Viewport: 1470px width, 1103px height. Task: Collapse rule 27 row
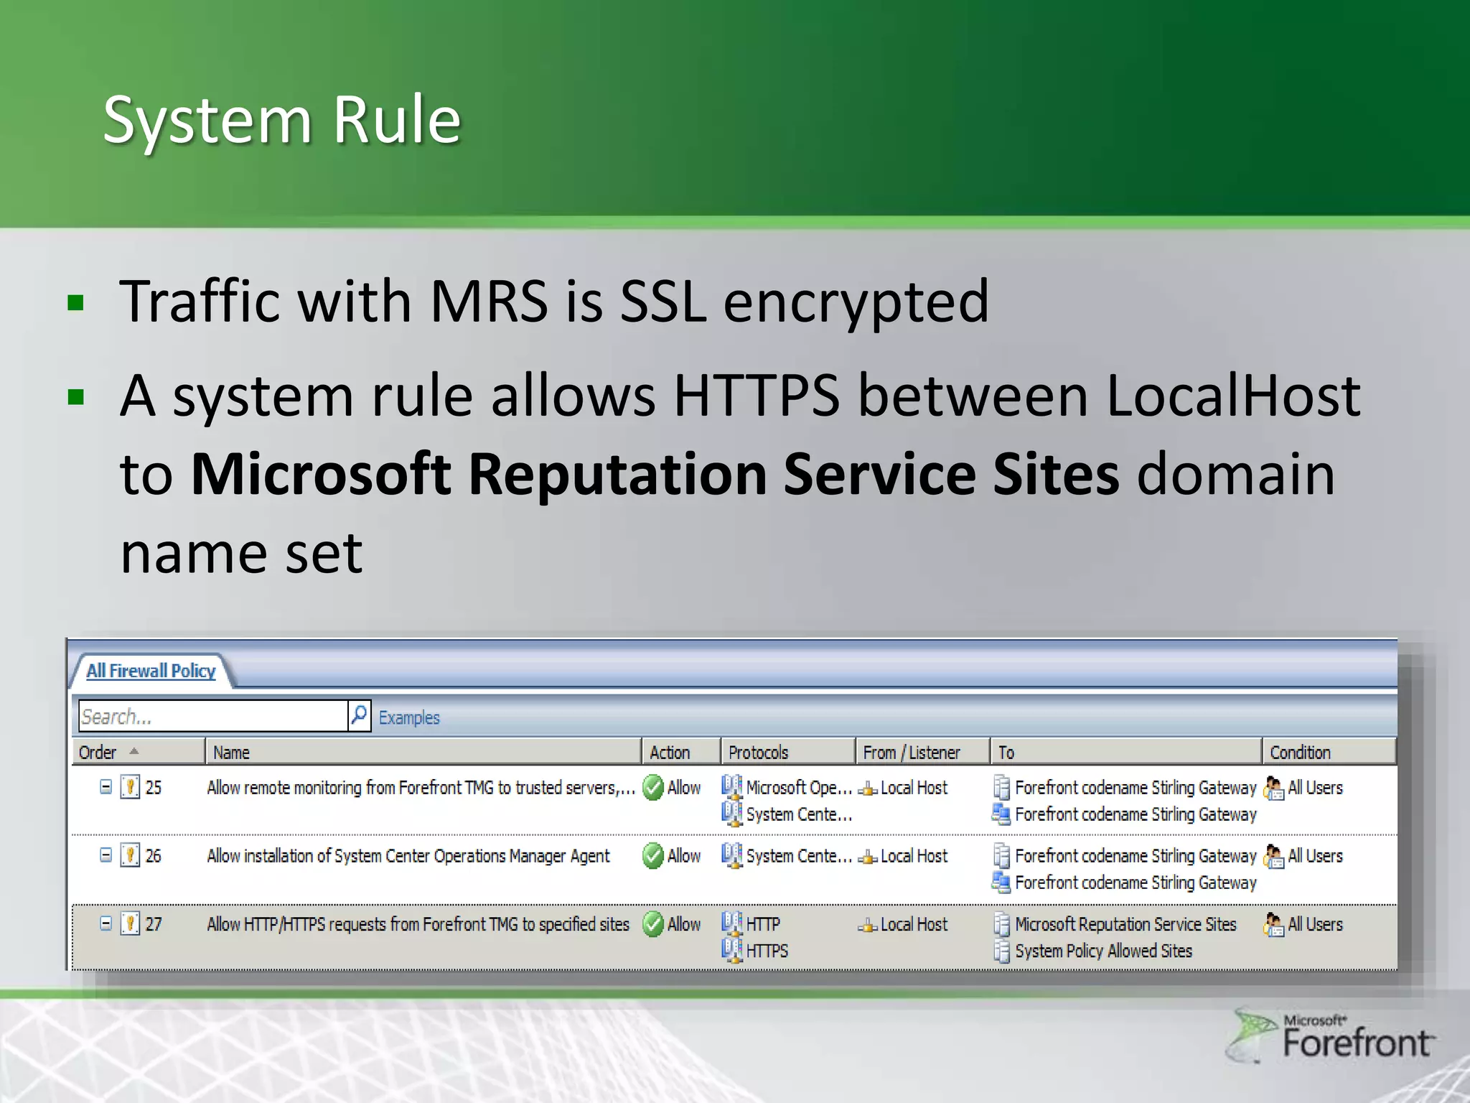point(106,923)
